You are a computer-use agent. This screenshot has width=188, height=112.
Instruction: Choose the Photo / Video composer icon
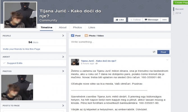86,36
